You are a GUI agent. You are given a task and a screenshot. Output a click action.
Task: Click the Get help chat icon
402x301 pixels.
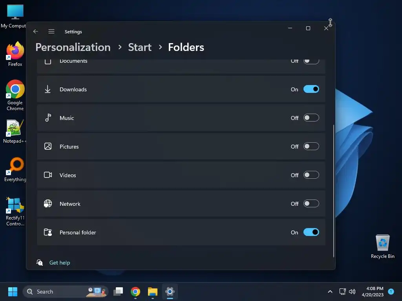click(x=40, y=262)
